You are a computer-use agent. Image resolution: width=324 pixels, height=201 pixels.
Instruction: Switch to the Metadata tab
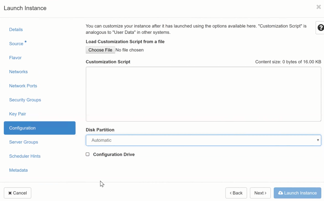[18, 170]
